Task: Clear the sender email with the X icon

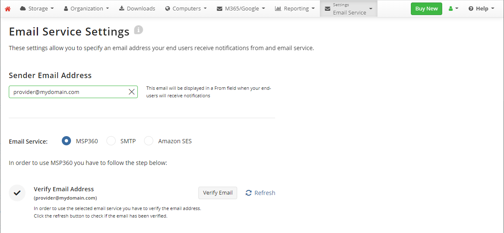Action: [132, 92]
